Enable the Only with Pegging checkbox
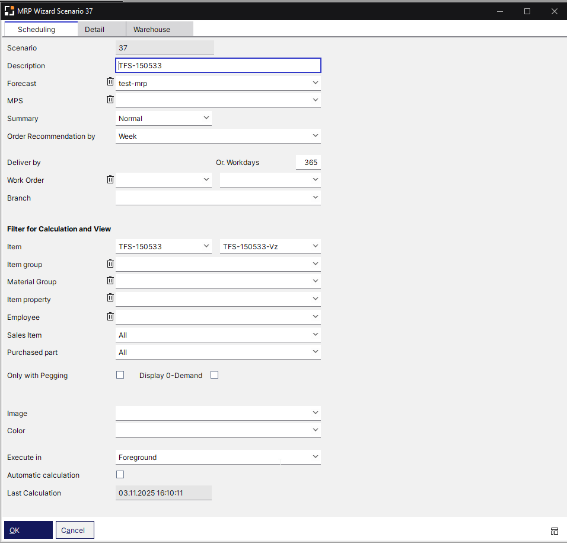567x543 pixels. (120, 374)
